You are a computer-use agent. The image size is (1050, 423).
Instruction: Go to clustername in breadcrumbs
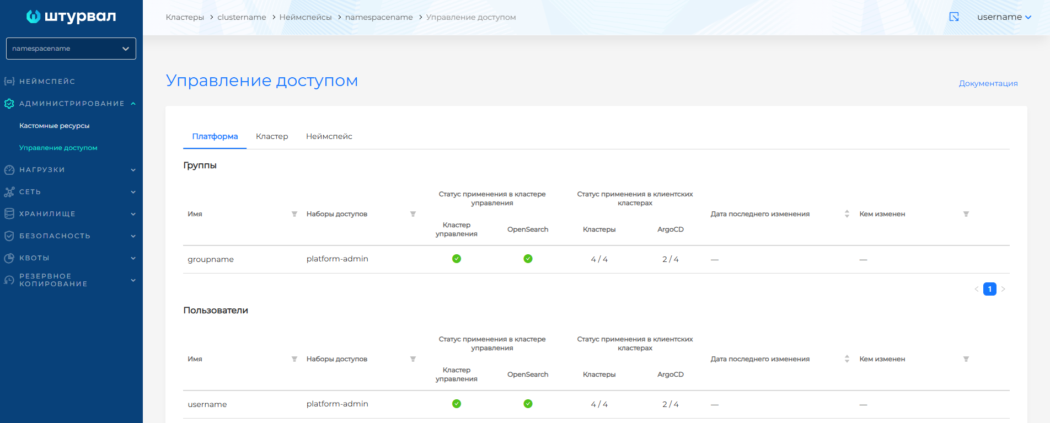click(x=242, y=17)
